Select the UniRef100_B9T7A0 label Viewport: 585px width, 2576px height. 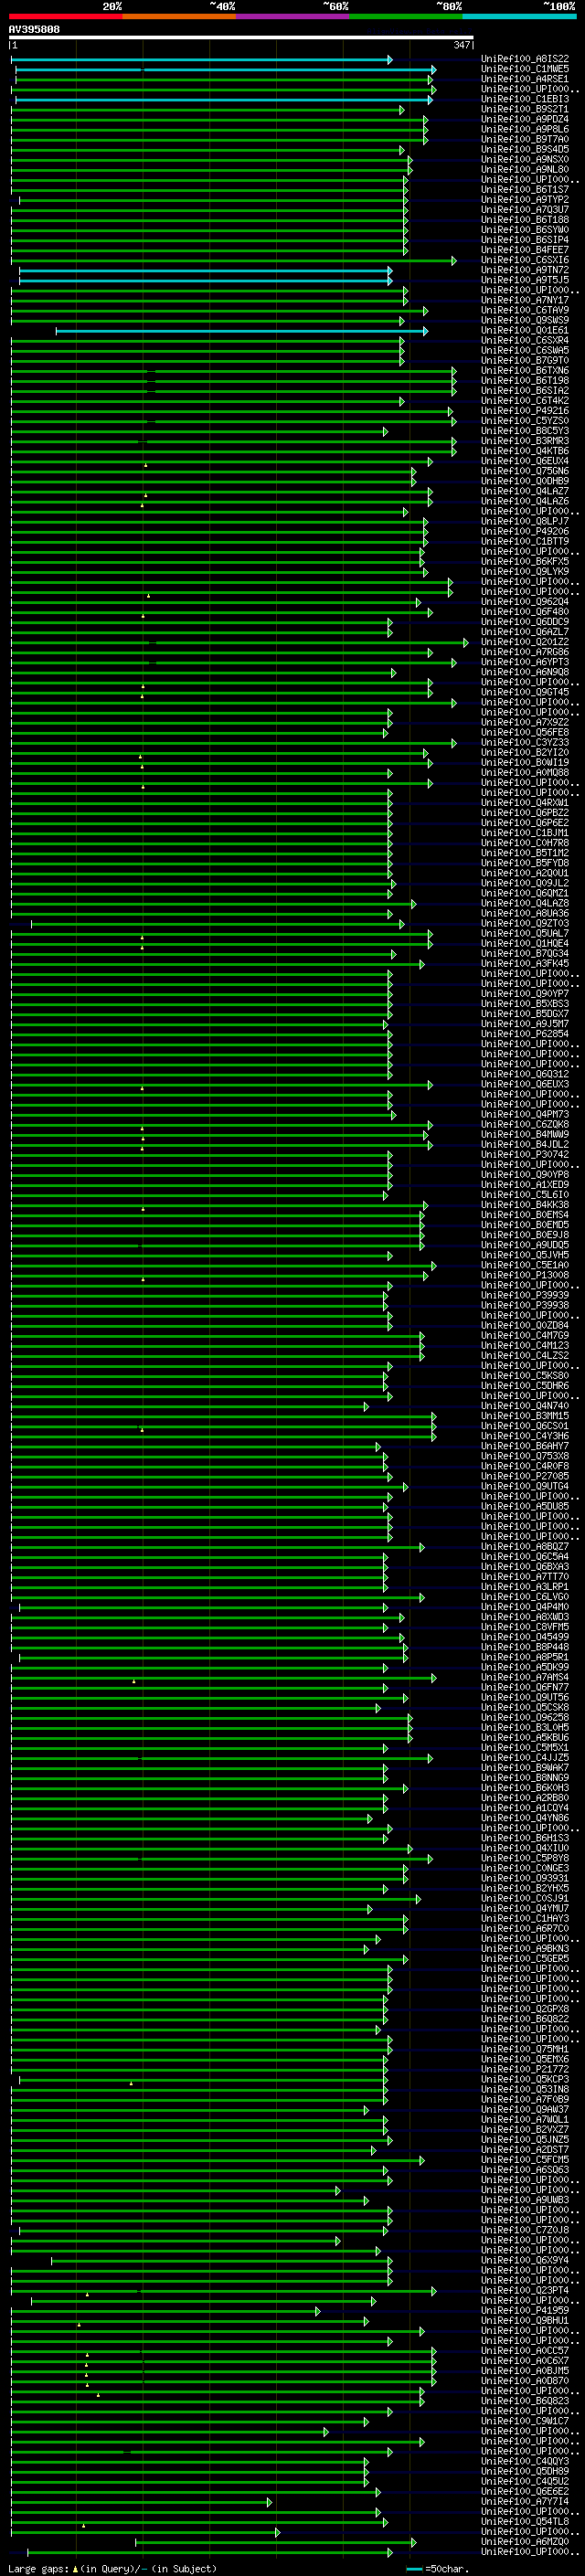coord(525,139)
